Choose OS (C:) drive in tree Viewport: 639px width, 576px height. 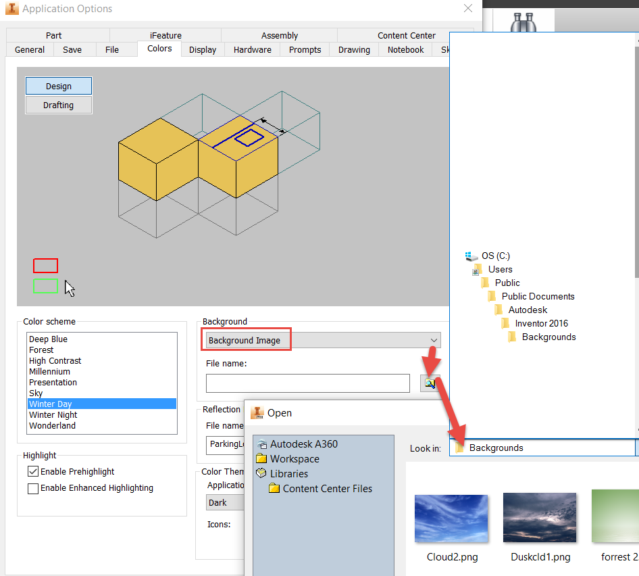488,256
